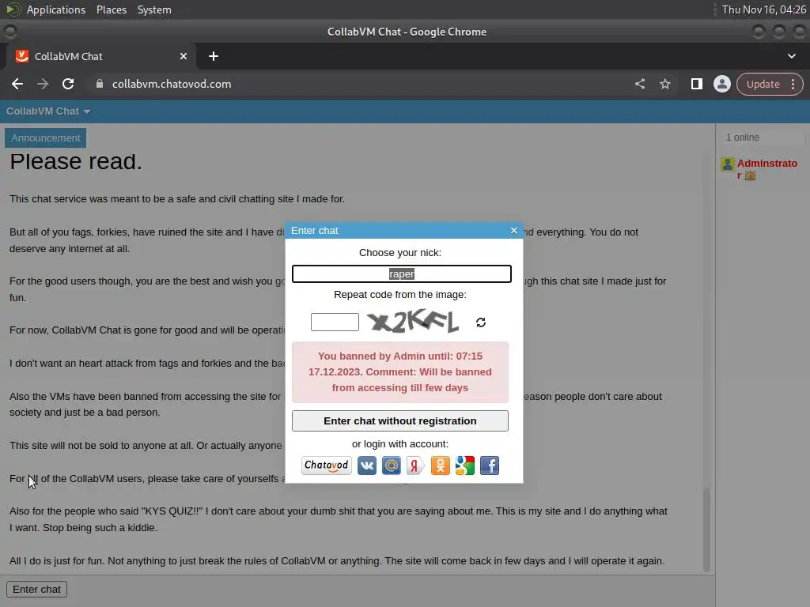Click the Enter chat button at bottom
The height and width of the screenshot is (607, 810).
click(x=36, y=589)
